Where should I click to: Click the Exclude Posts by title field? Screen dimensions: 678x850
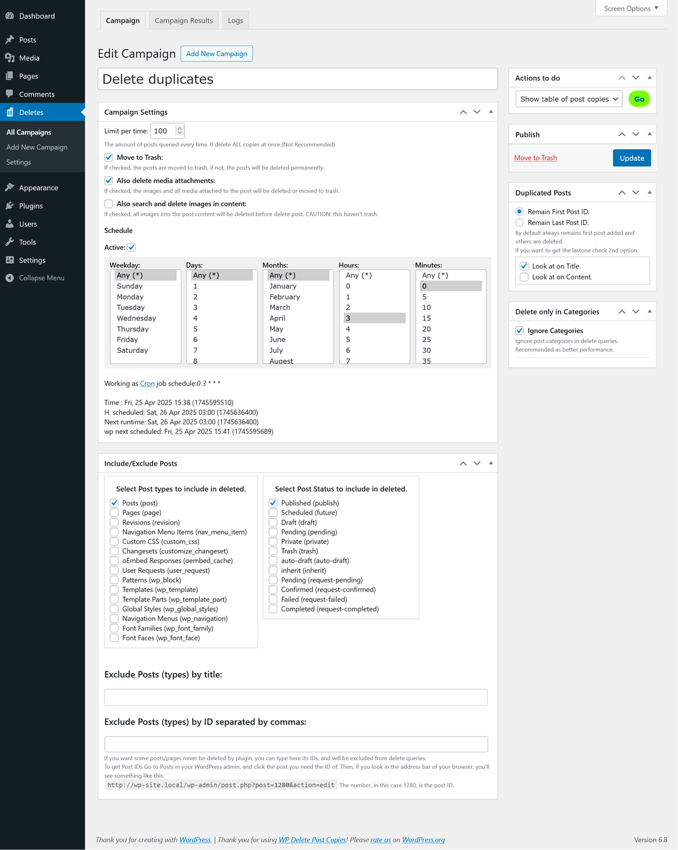(x=295, y=697)
